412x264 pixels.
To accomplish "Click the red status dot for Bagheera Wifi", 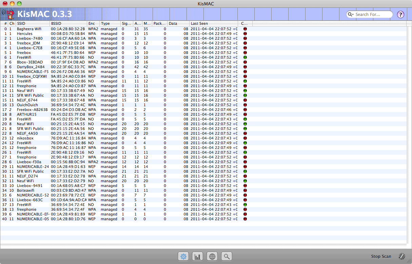I will (x=245, y=29).
